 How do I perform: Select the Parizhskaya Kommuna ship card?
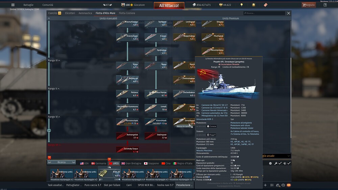click(127, 108)
